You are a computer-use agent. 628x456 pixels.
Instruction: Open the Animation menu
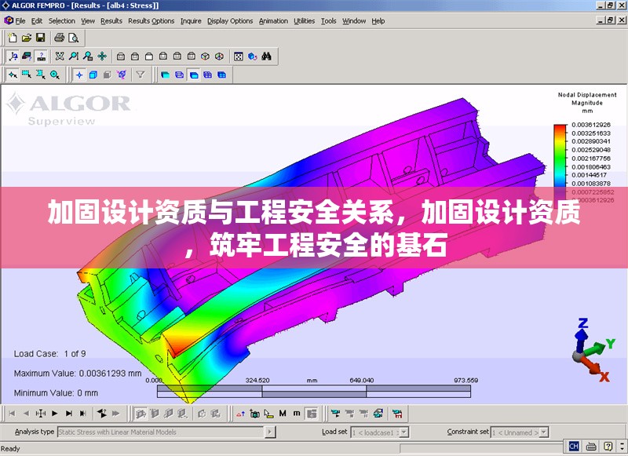(272, 21)
